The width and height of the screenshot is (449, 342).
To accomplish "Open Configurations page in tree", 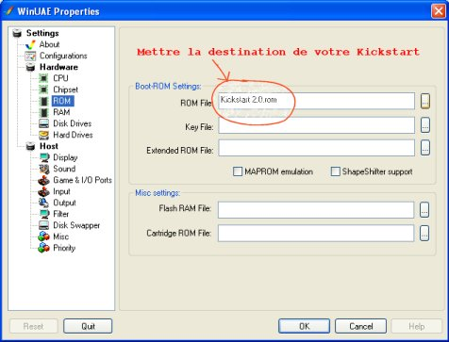I will click(x=63, y=56).
